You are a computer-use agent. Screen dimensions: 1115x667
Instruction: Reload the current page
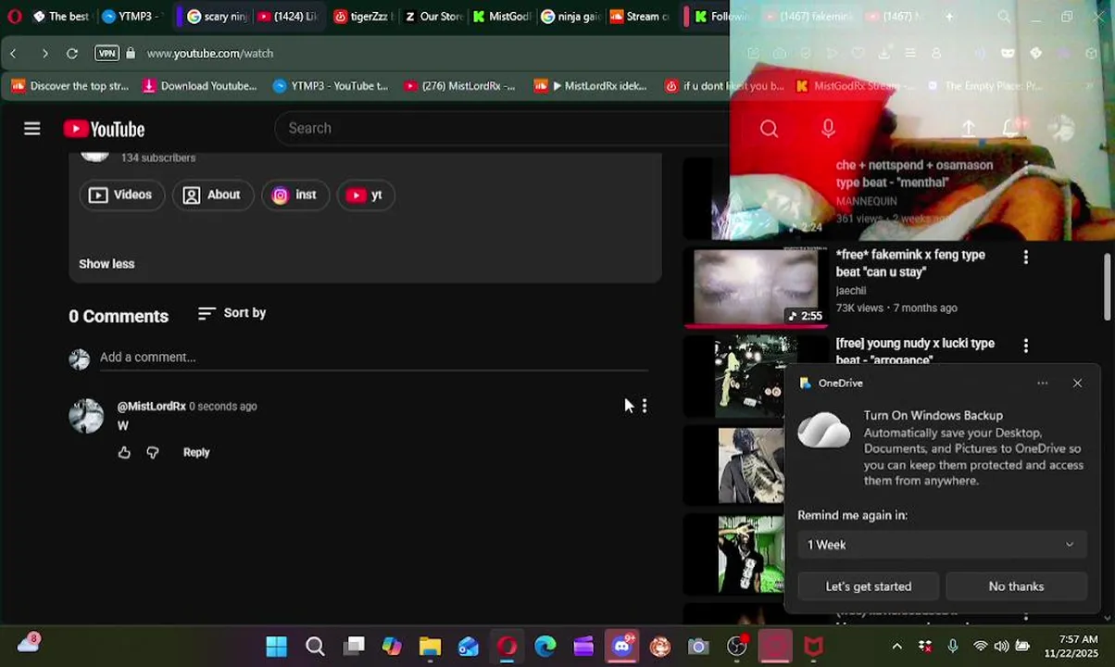(72, 54)
